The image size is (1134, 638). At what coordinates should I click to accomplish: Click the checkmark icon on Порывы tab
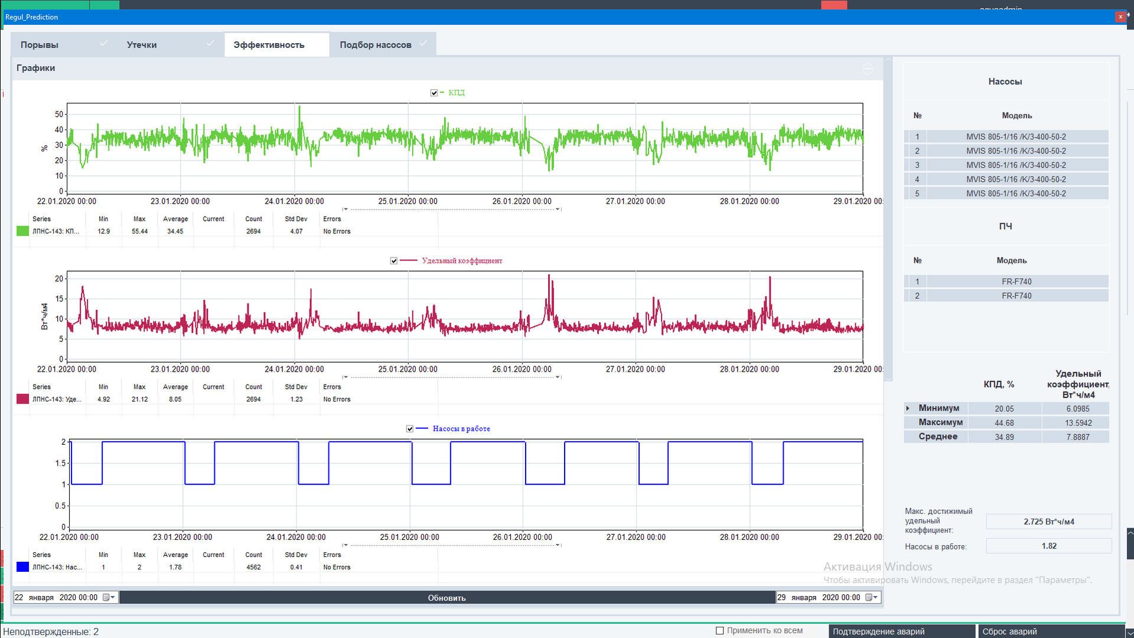[x=104, y=43]
